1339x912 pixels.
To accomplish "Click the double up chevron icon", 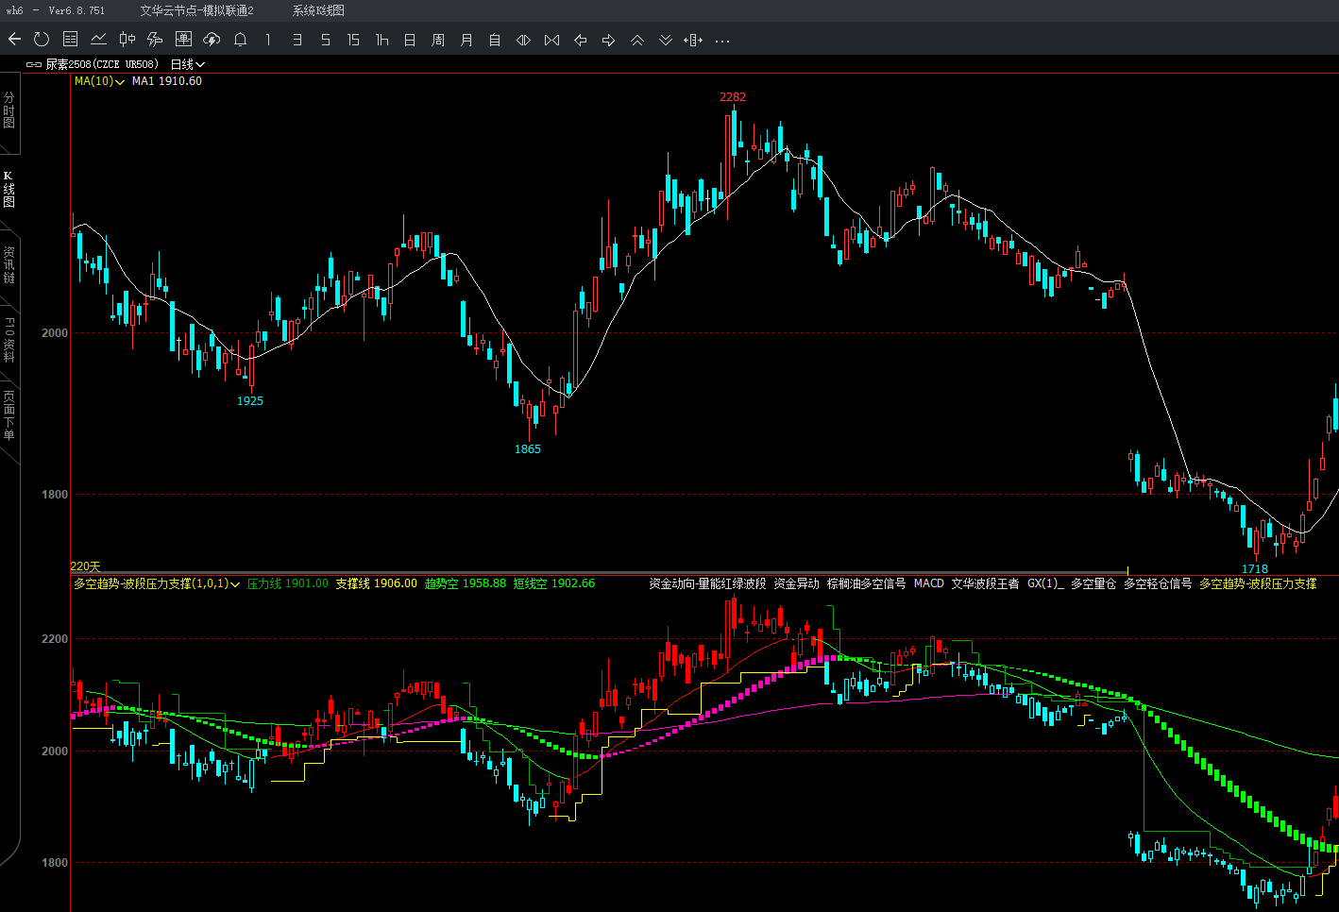I will coord(637,40).
